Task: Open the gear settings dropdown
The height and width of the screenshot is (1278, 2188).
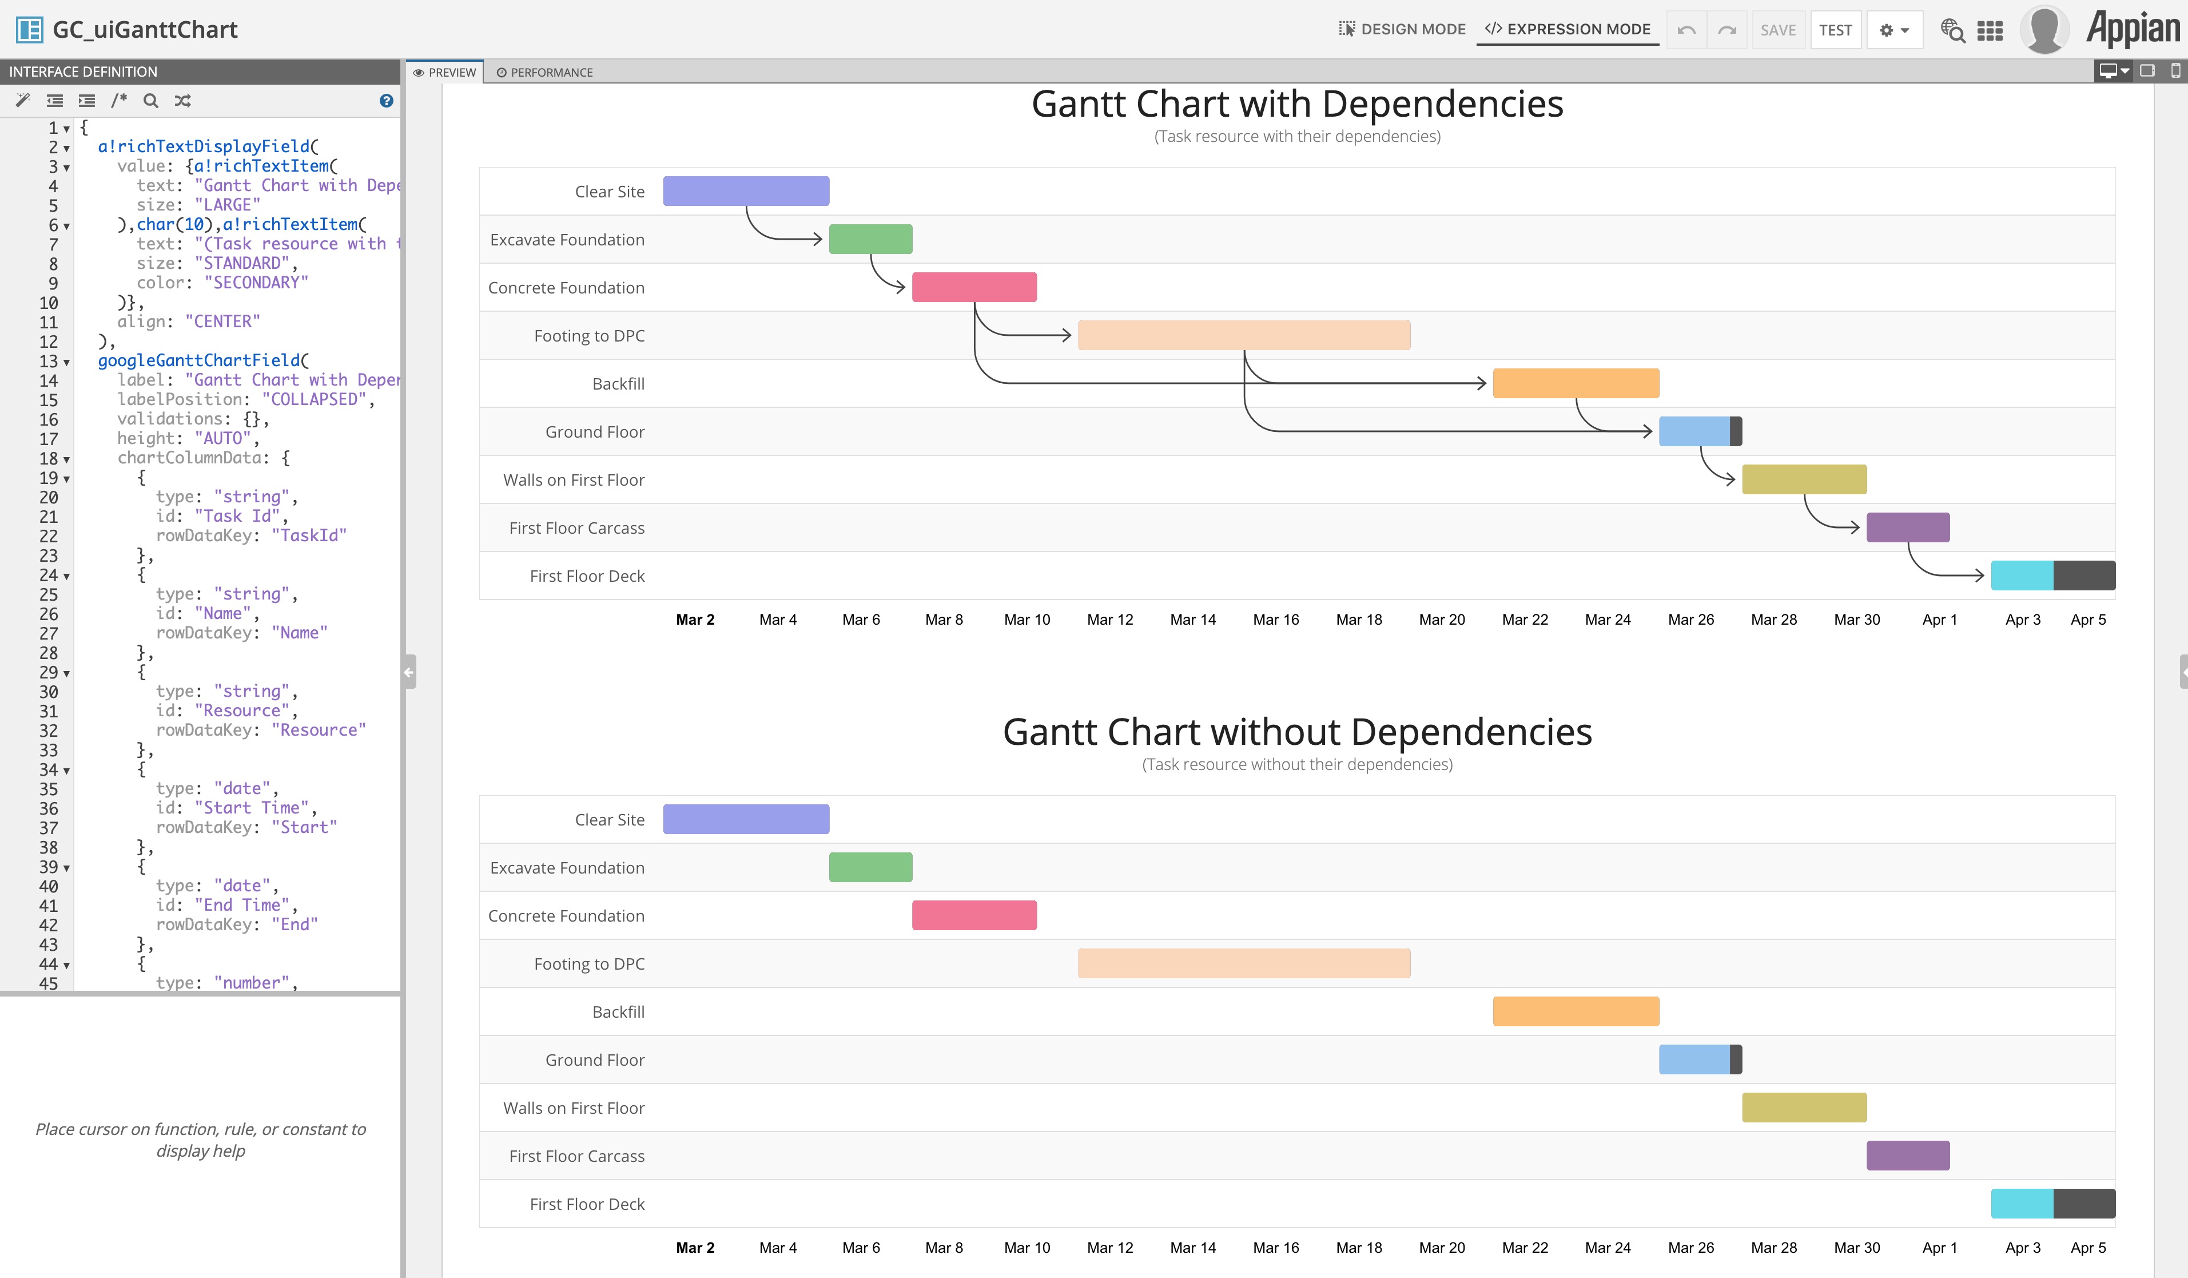Action: pyautogui.click(x=1893, y=30)
